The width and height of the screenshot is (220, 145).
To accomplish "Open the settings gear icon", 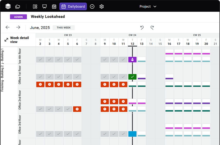I will tap(101, 6).
